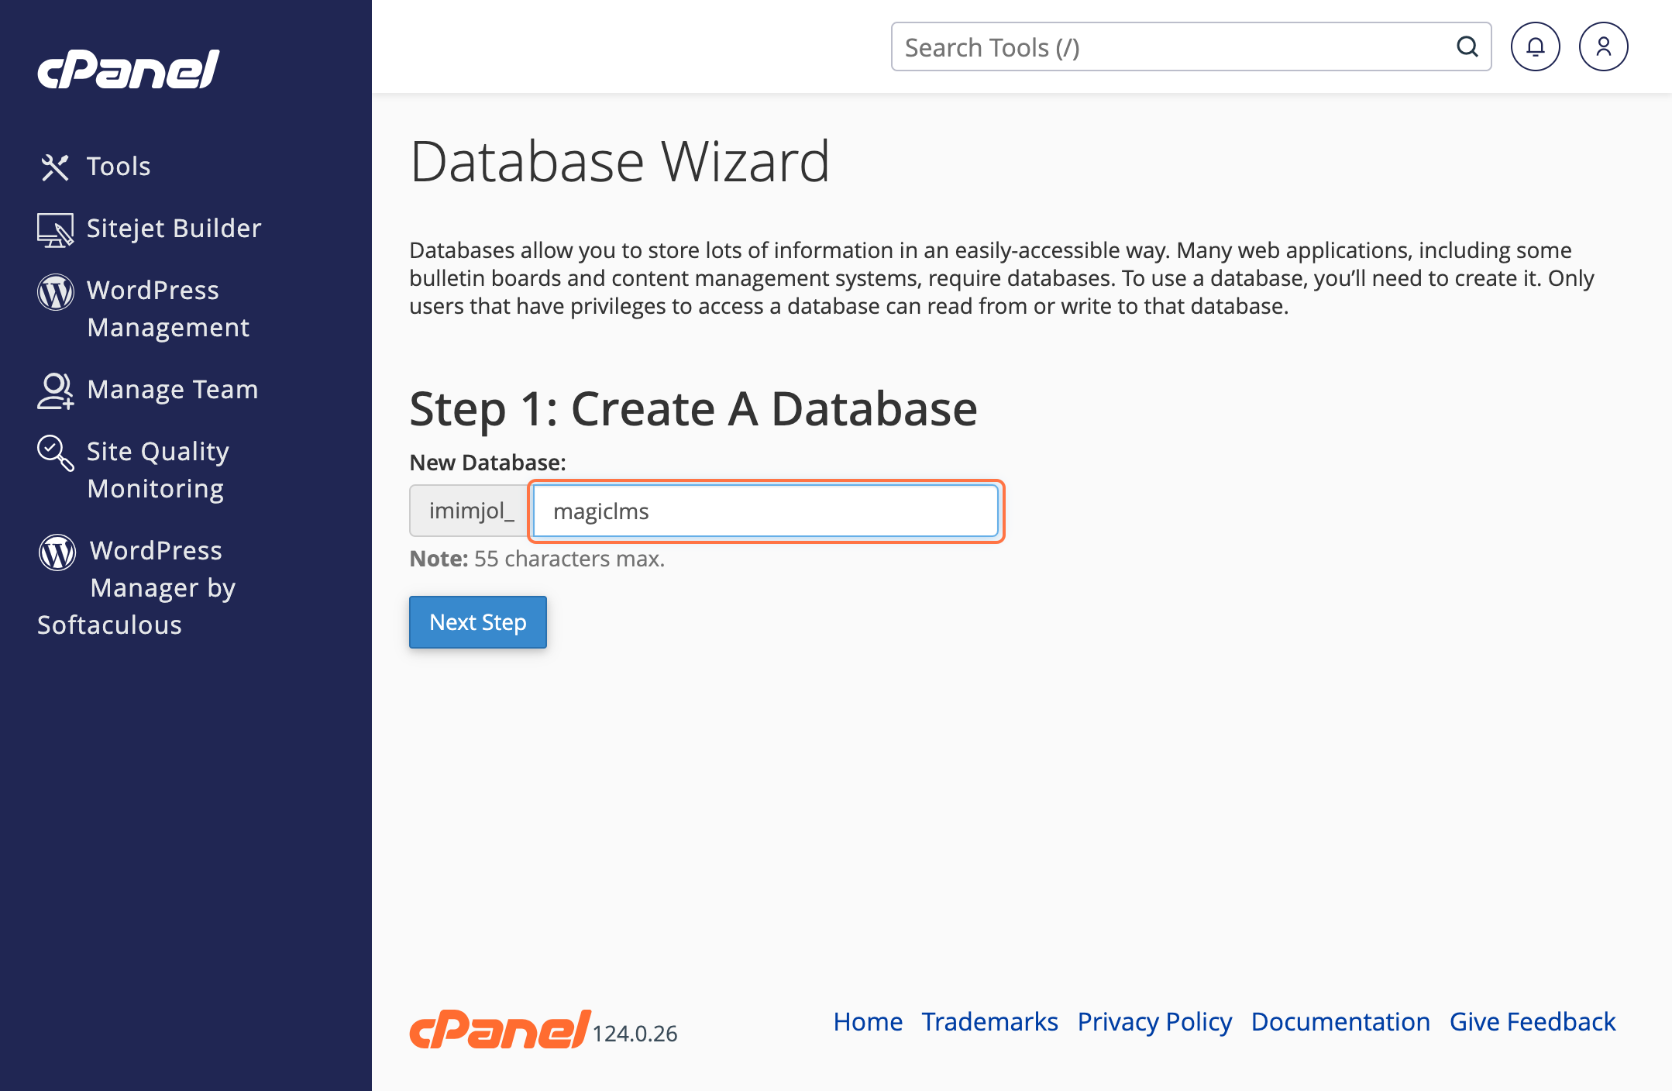Open Sitejet Builder menu item

pos(174,228)
